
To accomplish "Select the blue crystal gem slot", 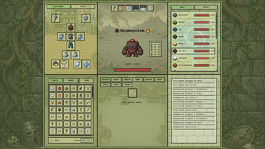I will (x=86, y=64).
